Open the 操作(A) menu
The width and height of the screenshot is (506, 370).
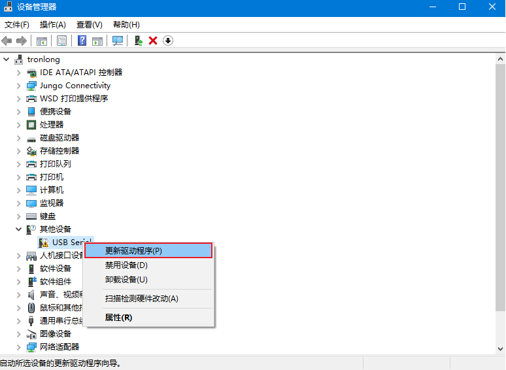(x=52, y=25)
